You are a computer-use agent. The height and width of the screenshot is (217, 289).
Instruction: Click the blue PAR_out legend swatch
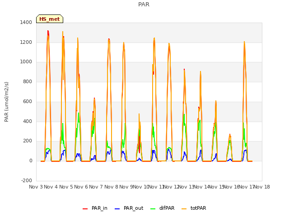point(117,209)
